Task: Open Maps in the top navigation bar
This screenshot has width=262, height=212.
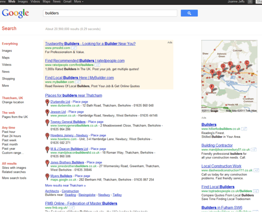Action: pyautogui.click(x=46, y=1)
